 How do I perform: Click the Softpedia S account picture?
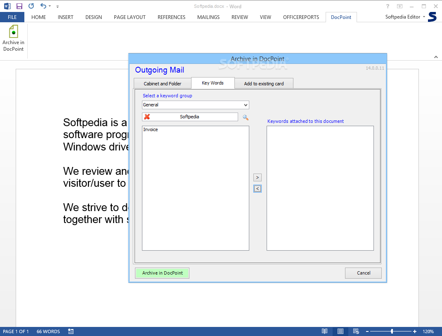[x=432, y=17]
